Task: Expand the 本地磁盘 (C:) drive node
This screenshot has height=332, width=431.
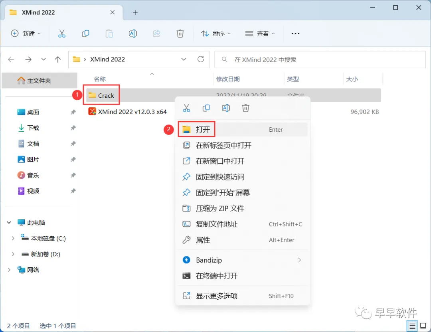Action: 13,238
